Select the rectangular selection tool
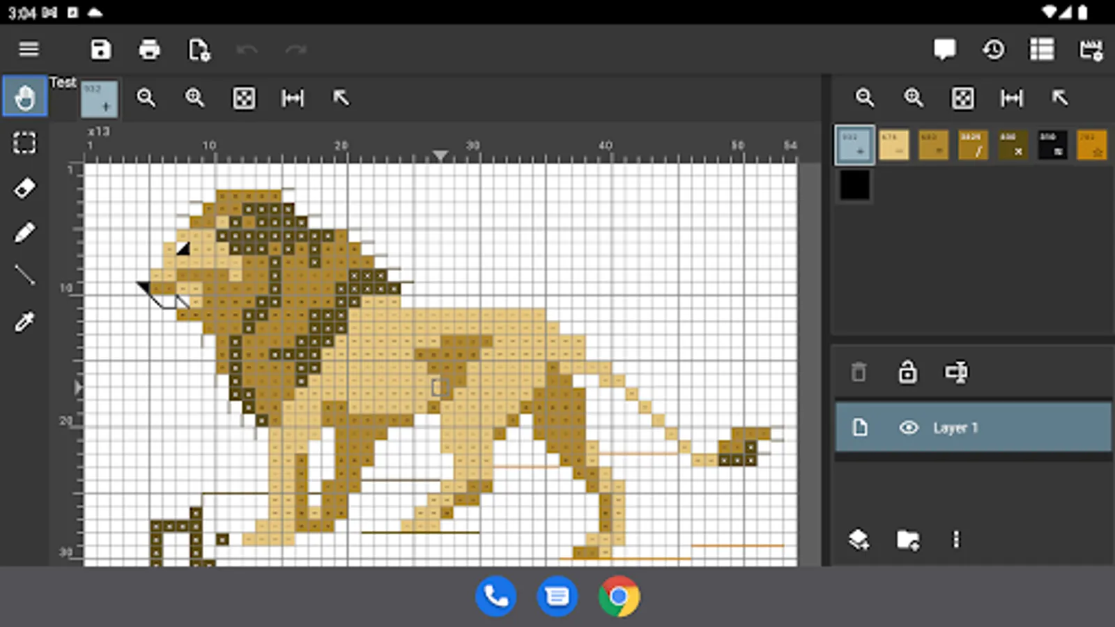This screenshot has width=1115, height=627. (24, 143)
